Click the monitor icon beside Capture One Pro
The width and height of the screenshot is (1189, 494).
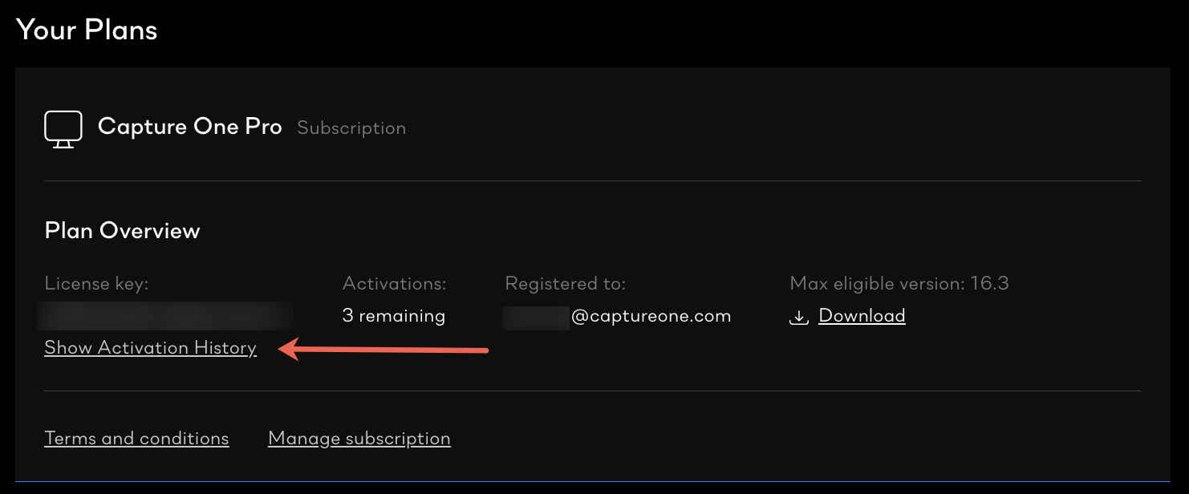tap(63, 129)
